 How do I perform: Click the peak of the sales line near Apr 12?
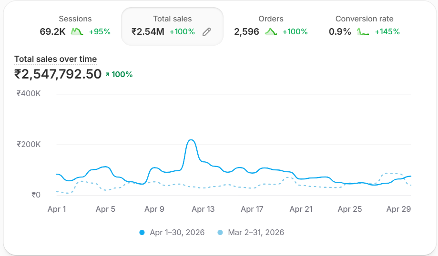[x=191, y=140]
